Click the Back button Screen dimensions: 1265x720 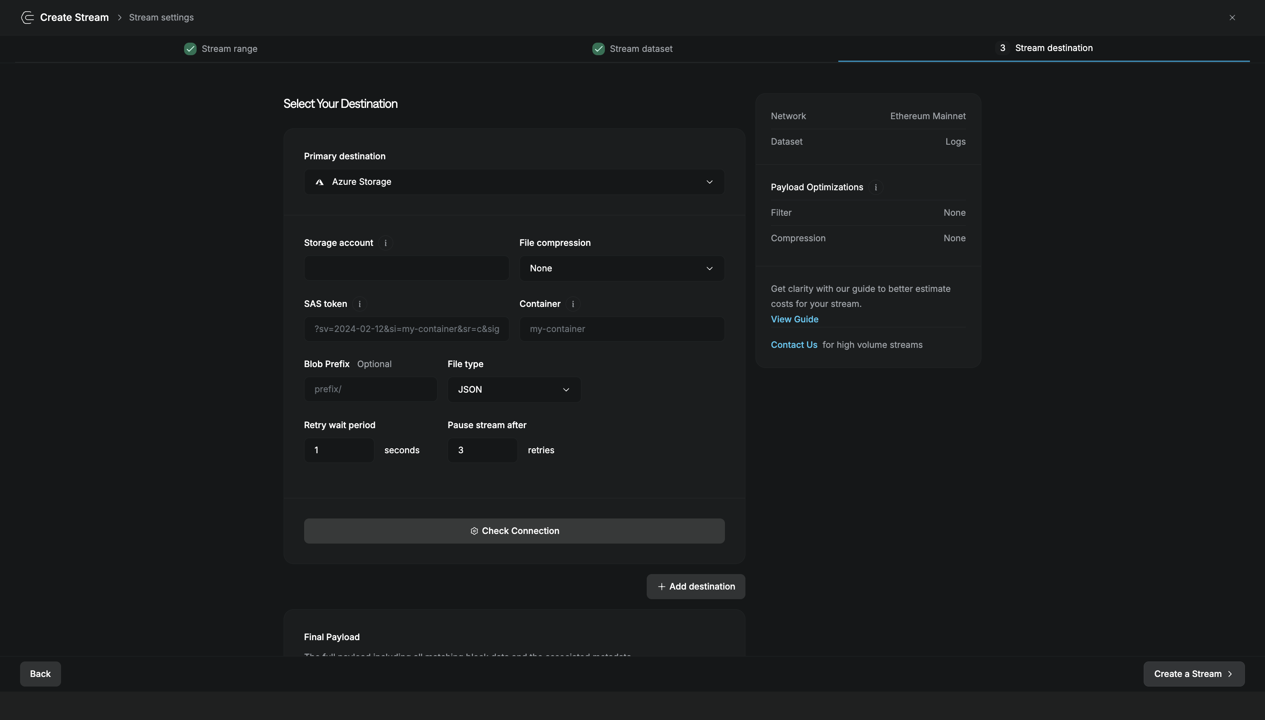point(41,674)
